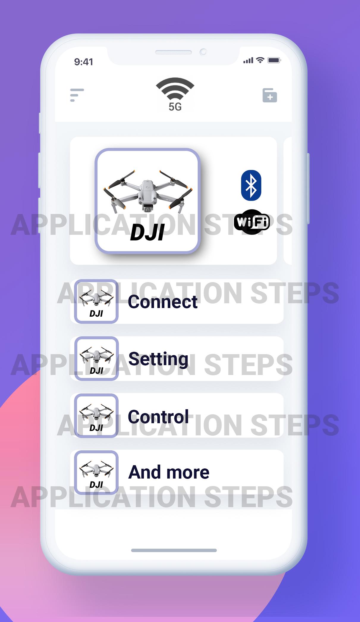Tap the DJI thumbnail beside Control

click(x=96, y=415)
